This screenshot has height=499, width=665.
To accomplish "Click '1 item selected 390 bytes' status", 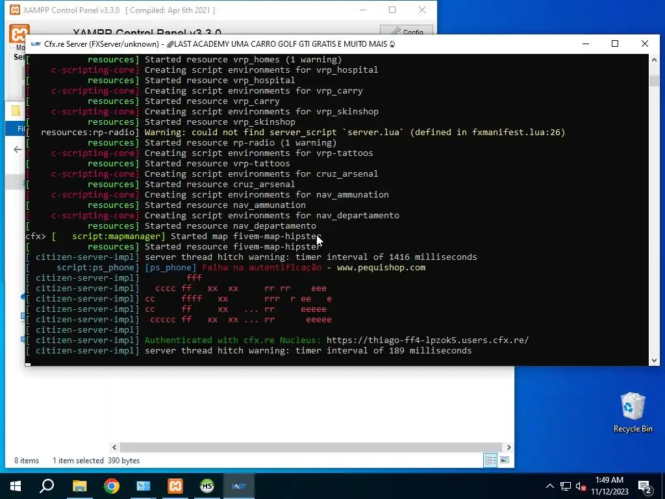I will point(96,461).
